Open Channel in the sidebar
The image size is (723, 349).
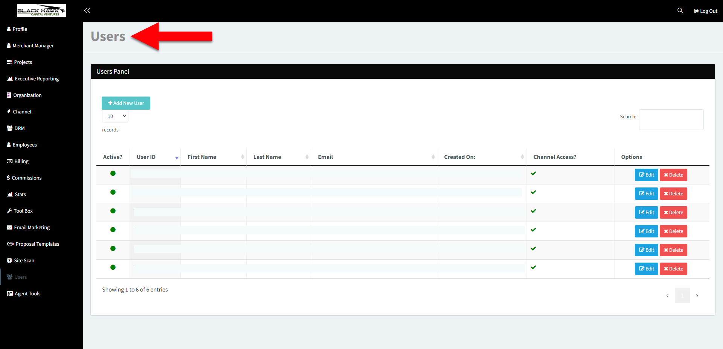tap(19, 112)
